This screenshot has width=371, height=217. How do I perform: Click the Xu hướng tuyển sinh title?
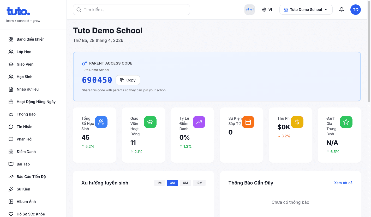coord(105,183)
